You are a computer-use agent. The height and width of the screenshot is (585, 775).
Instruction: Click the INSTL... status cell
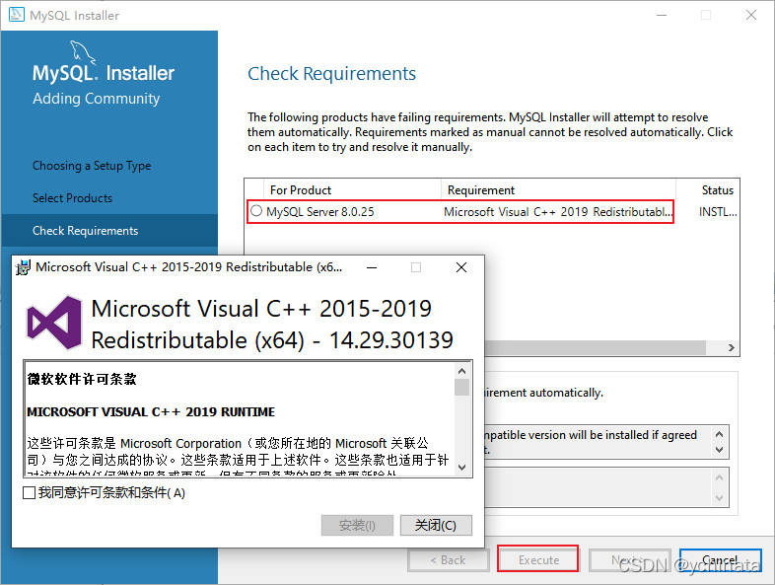tap(718, 212)
